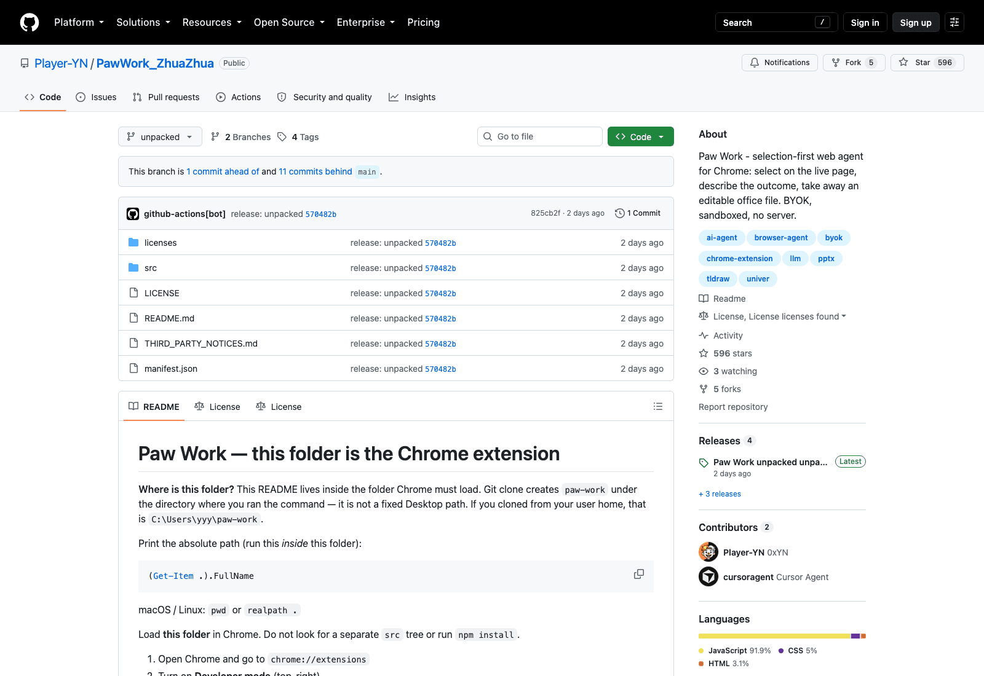This screenshot has width=984, height=676.
Task: Click Sign up button
Action: pyautogui.click(x=916, y=22)
